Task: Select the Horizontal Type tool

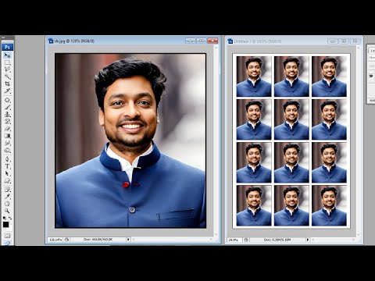Action: (7, 166)
